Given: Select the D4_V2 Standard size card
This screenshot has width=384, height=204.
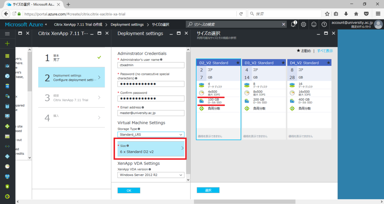Looking at the screenshot, I should (309, 99).
